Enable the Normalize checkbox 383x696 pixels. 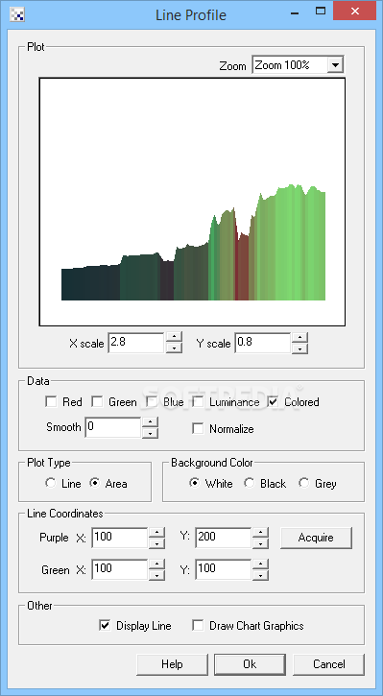198,429
